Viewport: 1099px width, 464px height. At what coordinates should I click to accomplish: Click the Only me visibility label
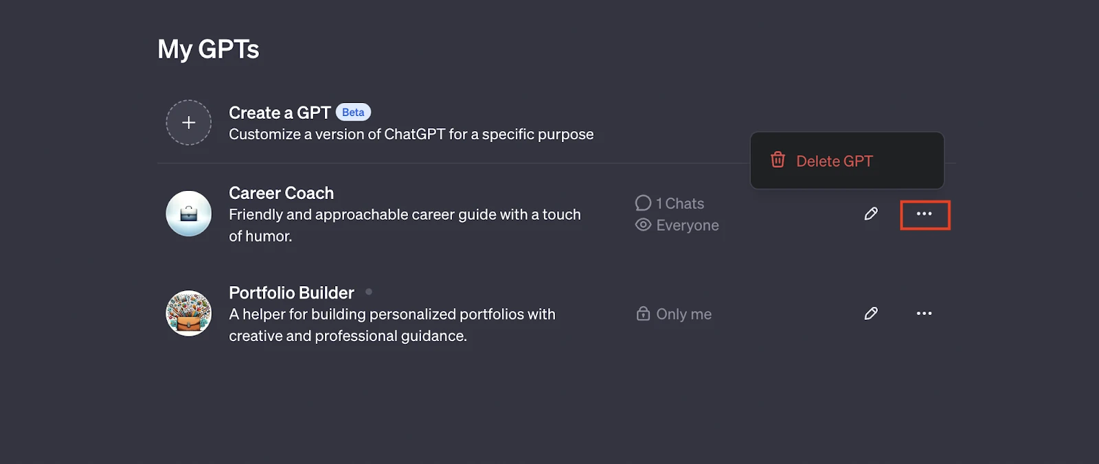(x=683, y=314)
